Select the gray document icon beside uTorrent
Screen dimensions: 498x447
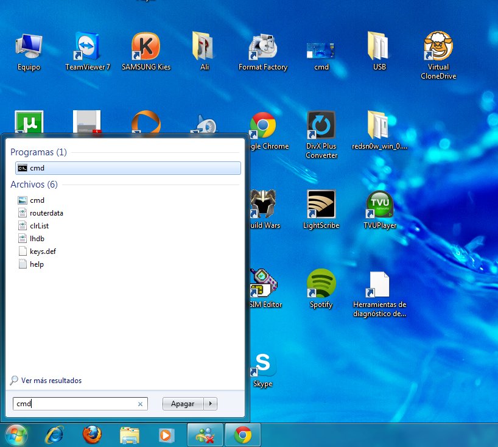pyautogui.click(x=87, y=122)
